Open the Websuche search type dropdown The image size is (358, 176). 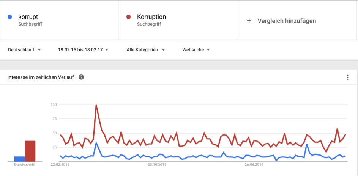[x=196, y=49]
